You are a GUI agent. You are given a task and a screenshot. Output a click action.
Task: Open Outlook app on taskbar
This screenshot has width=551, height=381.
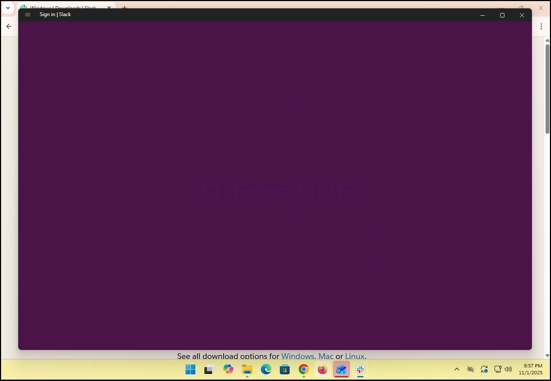(x=341, y=369)
